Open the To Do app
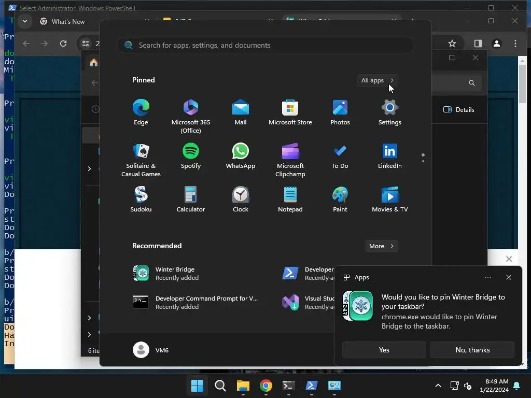This screenshot has height=398, width=531. point(340,156)
